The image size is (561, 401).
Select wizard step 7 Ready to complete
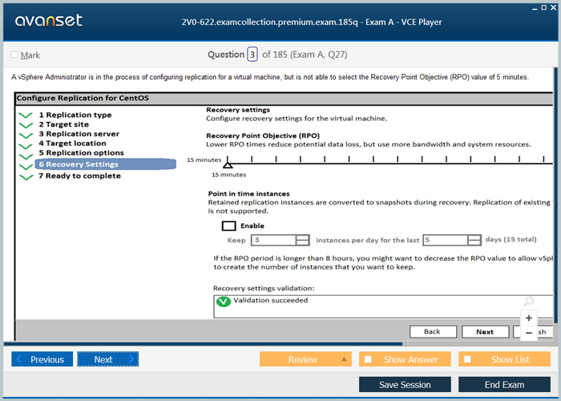[x=79, y=176]
